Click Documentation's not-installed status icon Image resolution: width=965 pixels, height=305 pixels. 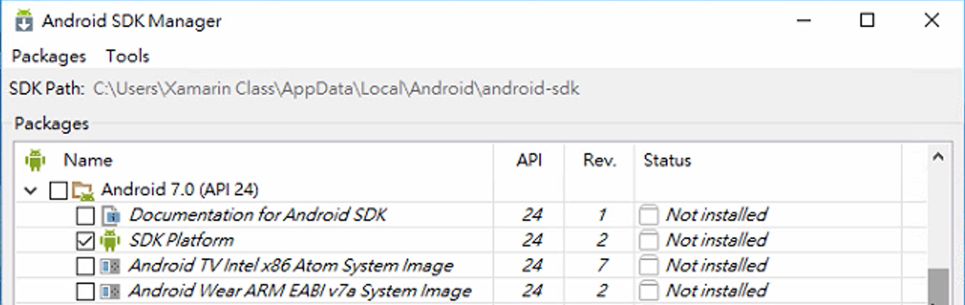pyautogui.click(x=648, y=215)
